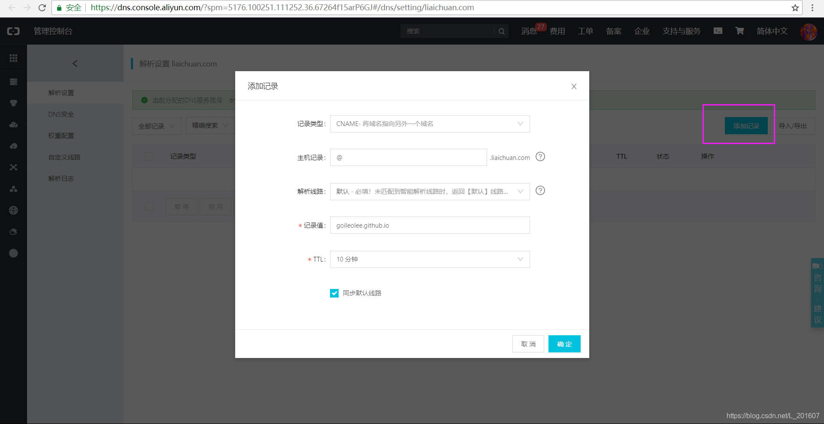Open the user avatar menu
Screen dimensions: 824x424
coord(809,32)
